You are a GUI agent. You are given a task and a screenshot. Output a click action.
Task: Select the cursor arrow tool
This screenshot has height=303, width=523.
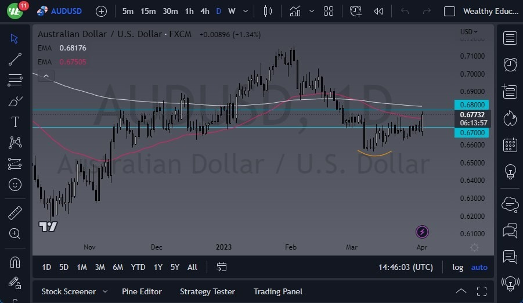click(15, 38)
